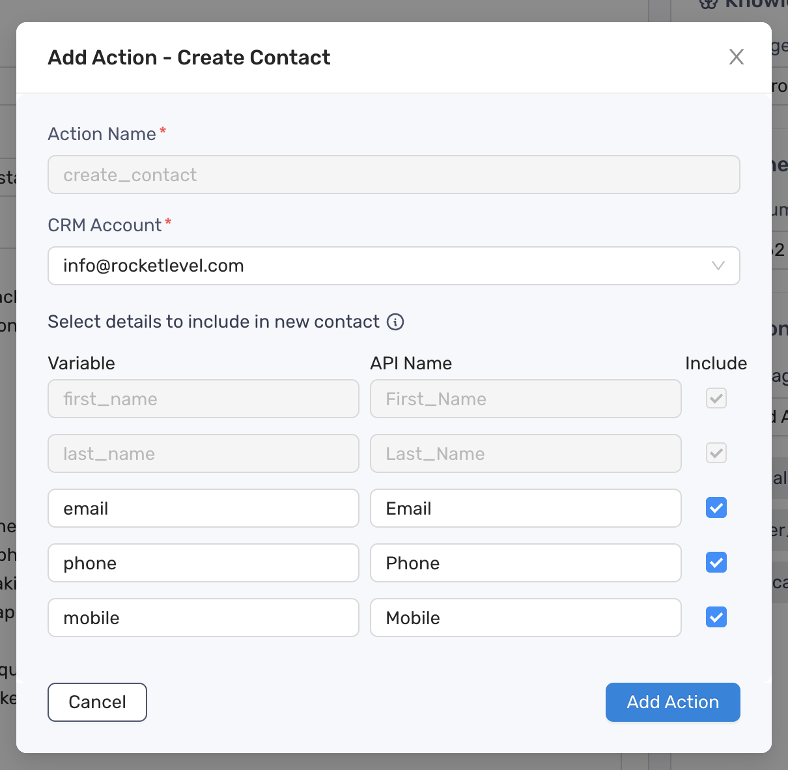Screen dimensions: 788x770
Task: Cancel the Create Contact action
Action: 97,702
